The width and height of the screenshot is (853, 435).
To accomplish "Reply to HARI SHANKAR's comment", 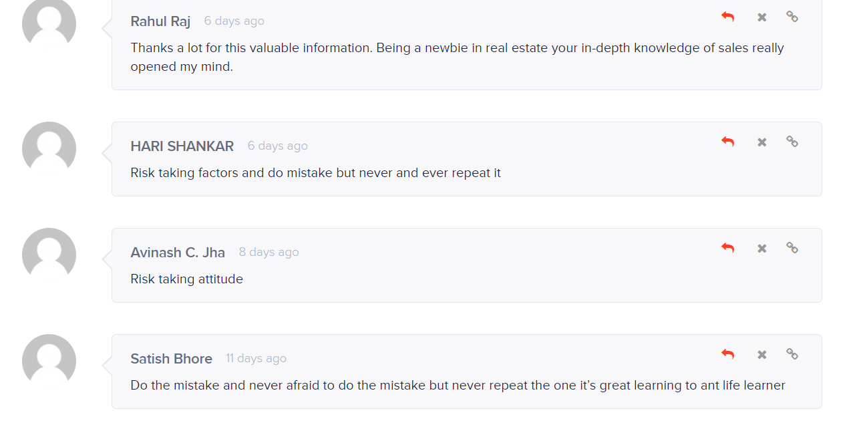I will click(728, 142).
